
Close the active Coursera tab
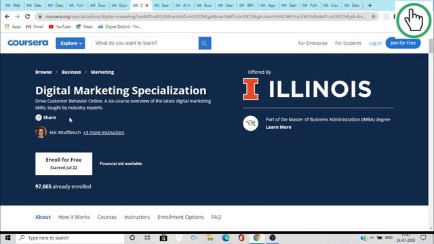point(146,5)
